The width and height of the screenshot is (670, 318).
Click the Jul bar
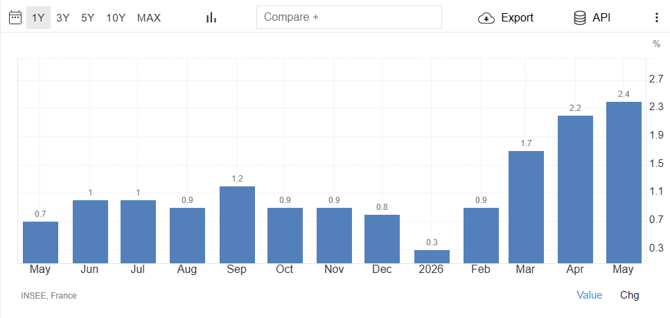pyautogui.click(x=138, y=231)
